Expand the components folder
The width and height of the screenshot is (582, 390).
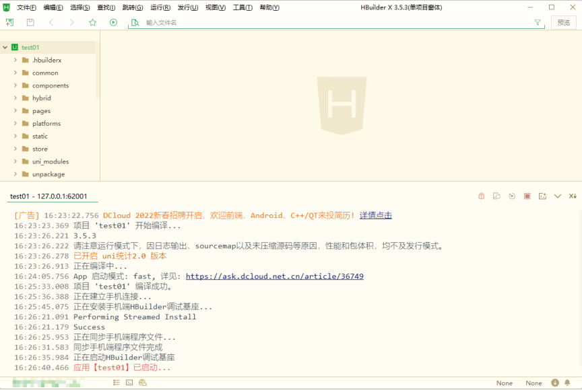[15, 85]
